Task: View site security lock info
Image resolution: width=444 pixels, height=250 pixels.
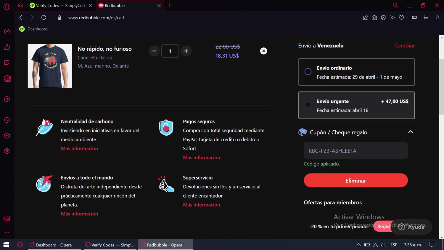Action: point(59,18)
